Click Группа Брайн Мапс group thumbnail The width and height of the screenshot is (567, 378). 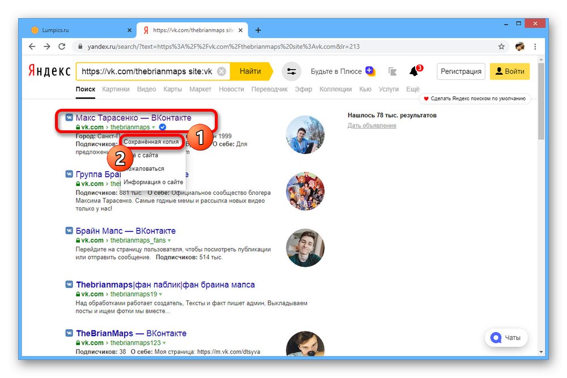tap(305, 191)
